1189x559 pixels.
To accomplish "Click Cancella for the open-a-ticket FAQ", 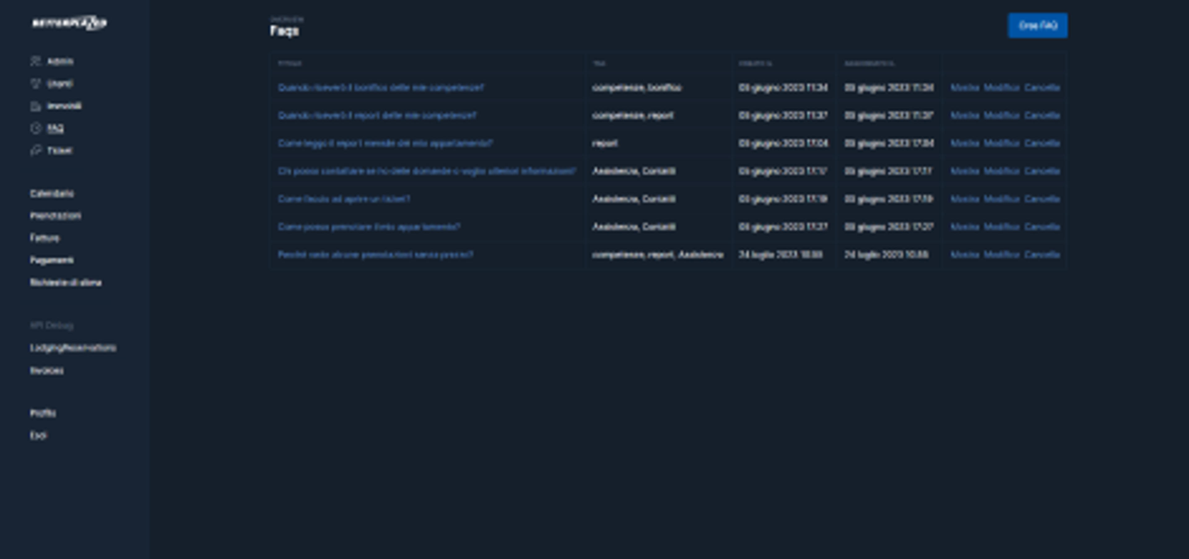I will 1042,199.
